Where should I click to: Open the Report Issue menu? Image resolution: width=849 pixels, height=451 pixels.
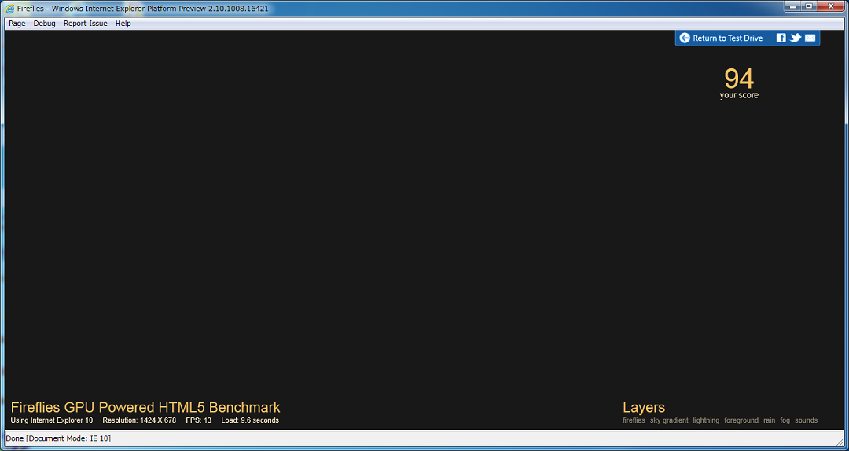point(86,24)
